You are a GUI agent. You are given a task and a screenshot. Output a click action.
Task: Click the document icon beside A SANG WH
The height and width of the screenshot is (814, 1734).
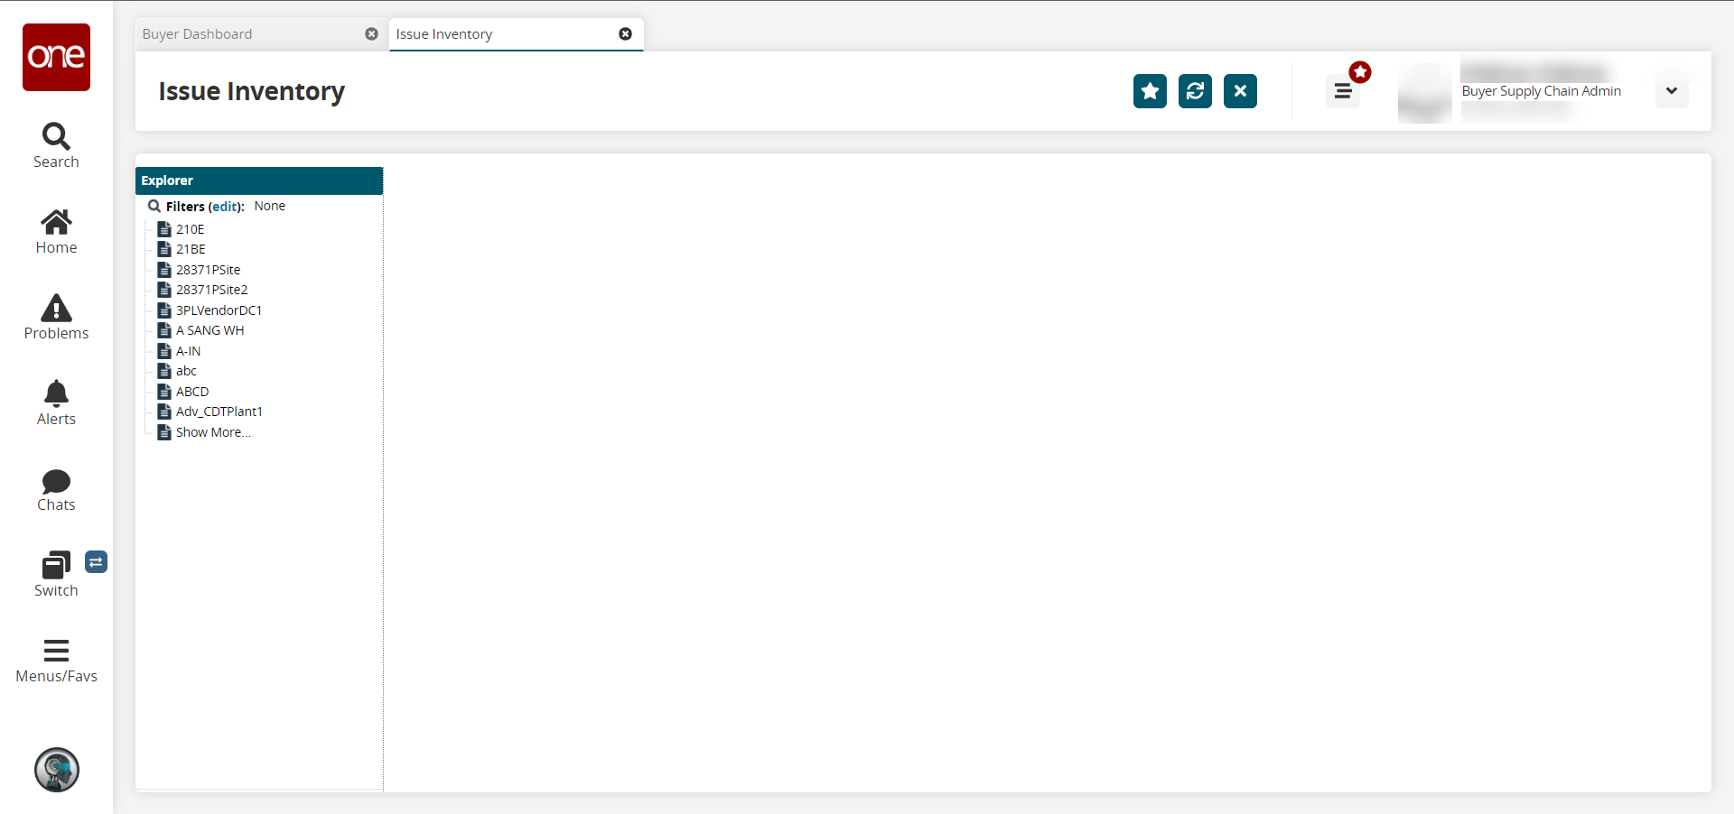click(x=164, y=330)
